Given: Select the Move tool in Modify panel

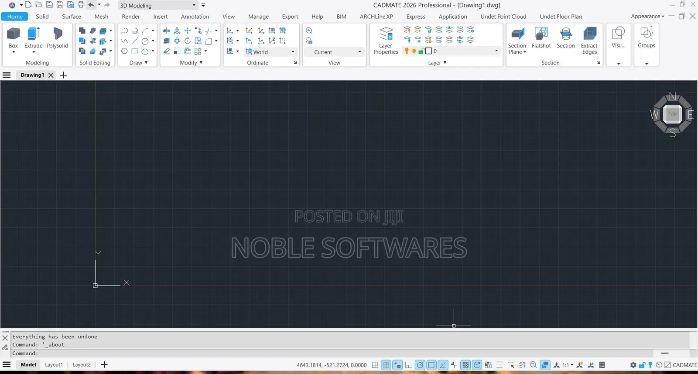Looking at the screenshot, I should tap(188, 31).
